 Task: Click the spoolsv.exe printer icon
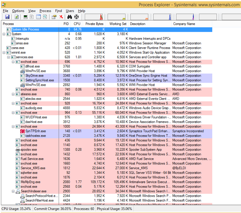tap(18, 150)
